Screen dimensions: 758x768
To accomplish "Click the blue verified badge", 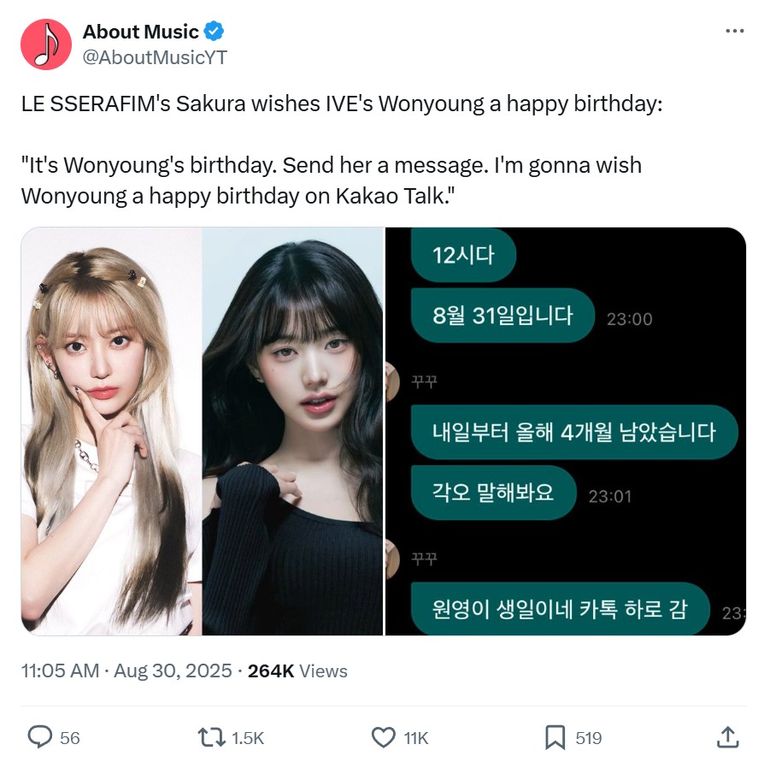I will 214,32.
